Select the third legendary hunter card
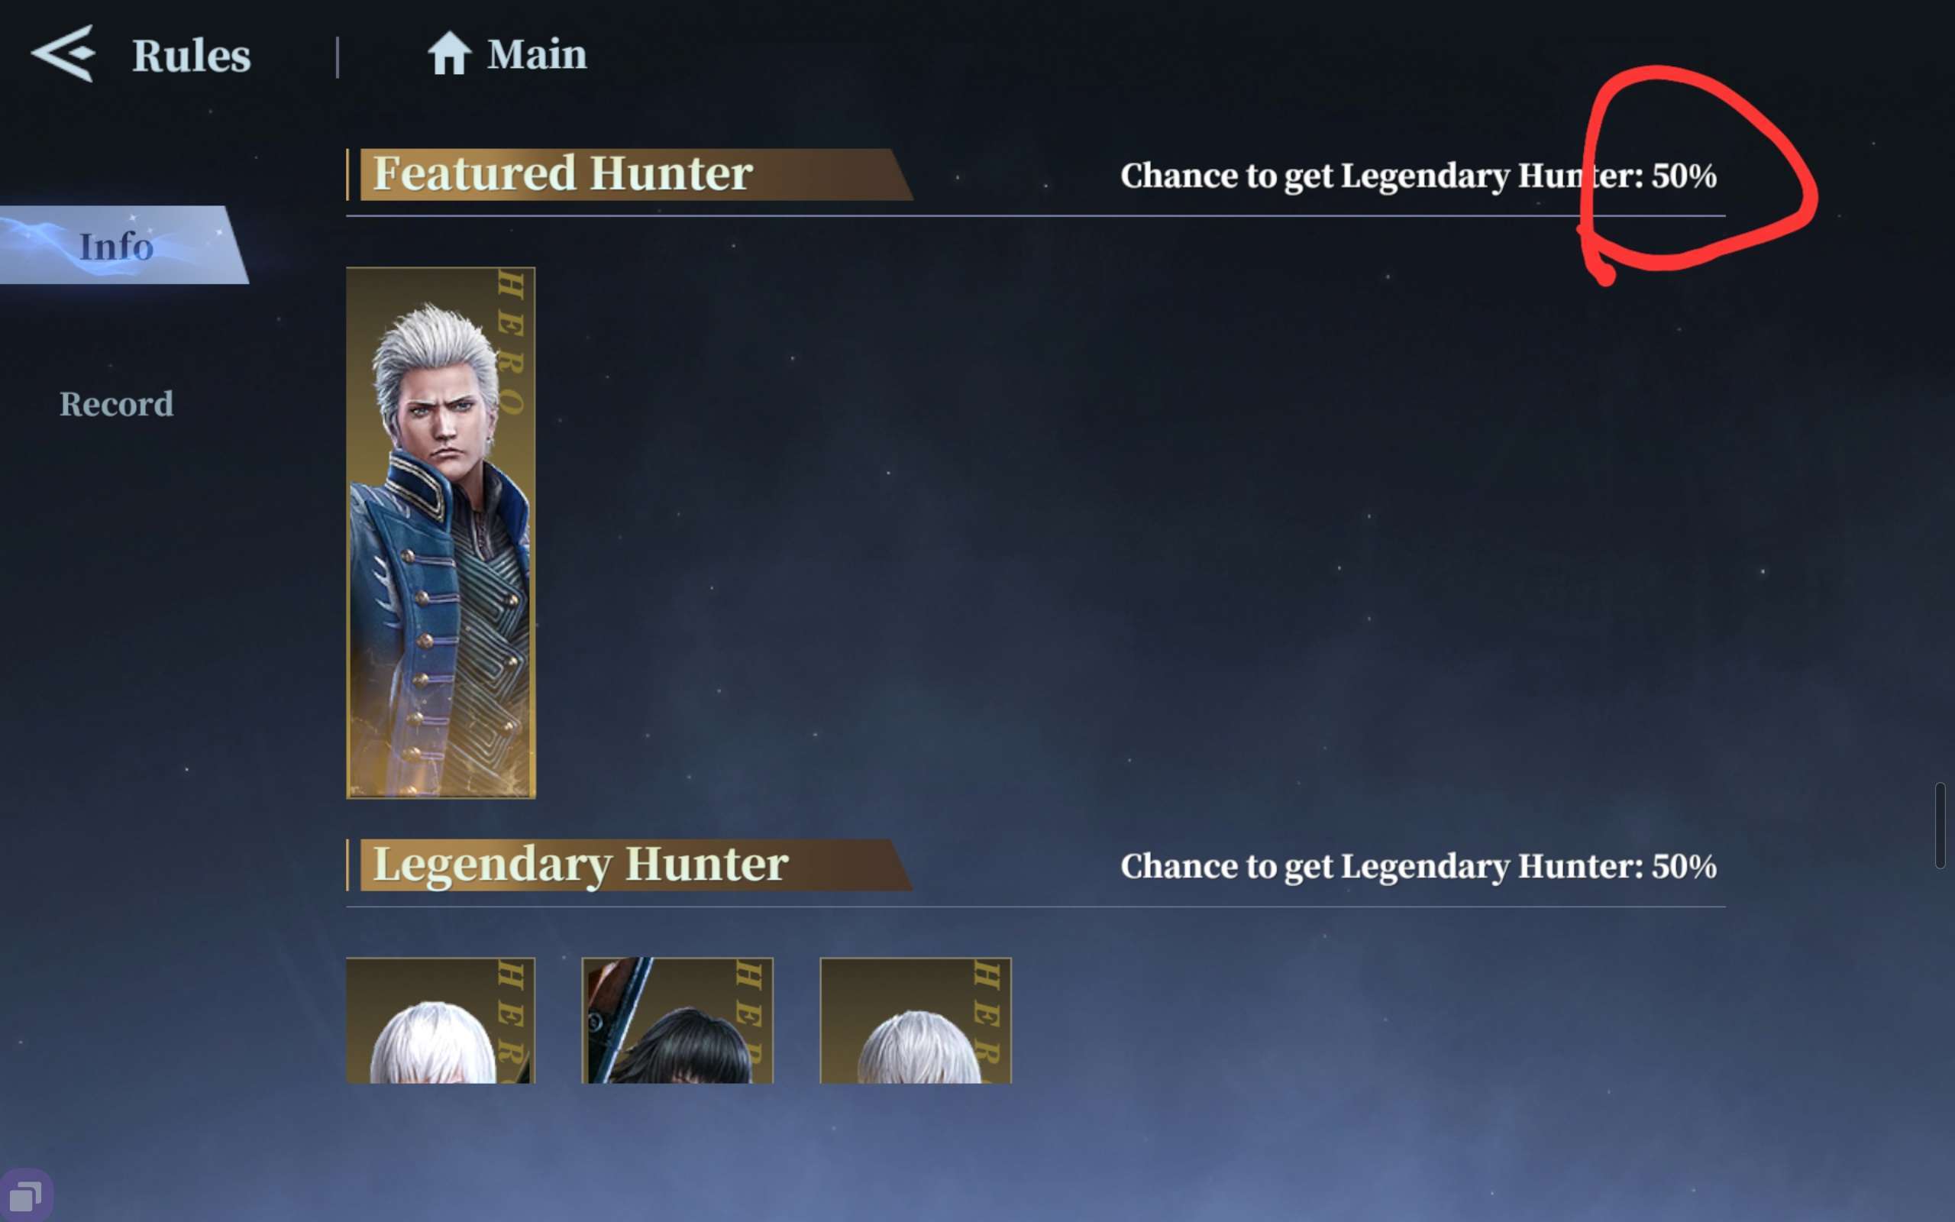The width and height of the screenshot is (1955, 1222). (916, 1020)
